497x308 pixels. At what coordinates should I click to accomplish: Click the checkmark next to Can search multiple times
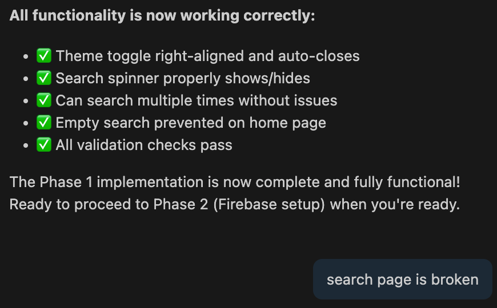[x=44, y=100]
